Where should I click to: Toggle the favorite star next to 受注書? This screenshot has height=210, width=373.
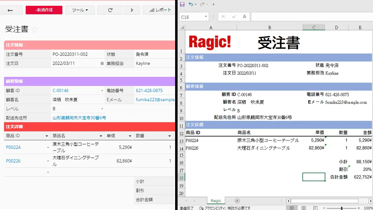(34, 29)
